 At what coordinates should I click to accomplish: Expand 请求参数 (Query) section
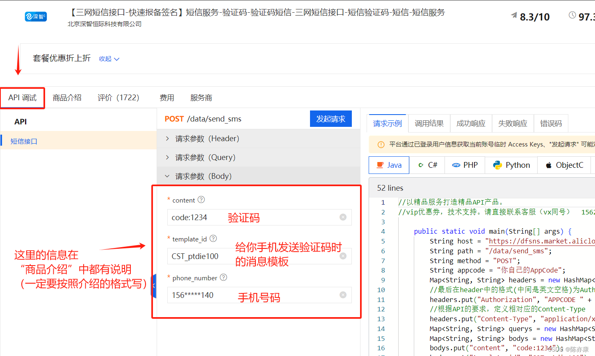[x=259, y=158]
